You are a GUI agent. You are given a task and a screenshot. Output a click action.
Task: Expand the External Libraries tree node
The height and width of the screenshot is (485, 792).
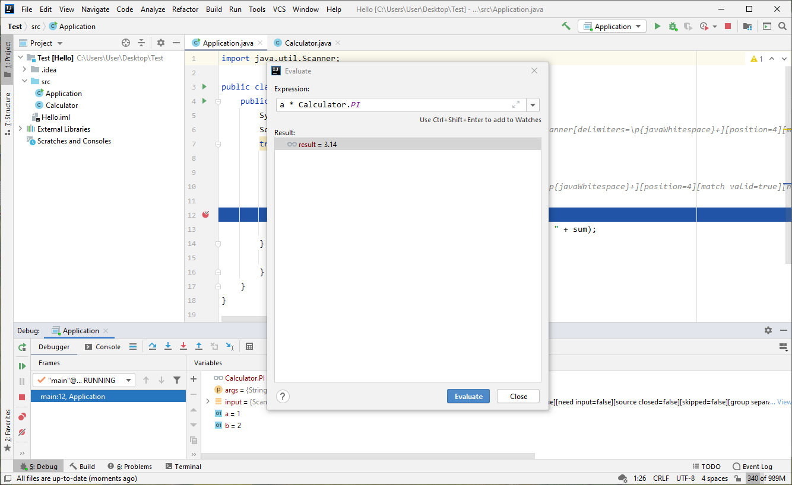(x=20, y=129)
